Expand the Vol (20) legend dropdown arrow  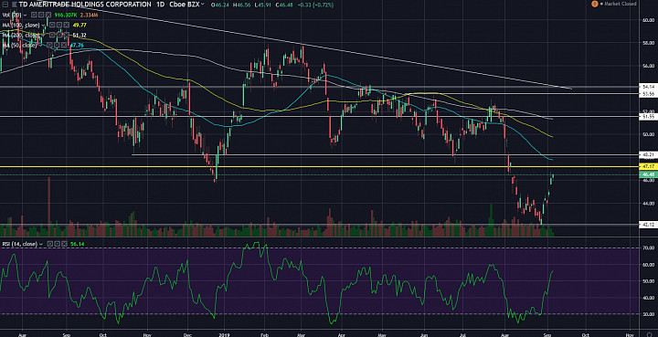click(x=26, y=16)
